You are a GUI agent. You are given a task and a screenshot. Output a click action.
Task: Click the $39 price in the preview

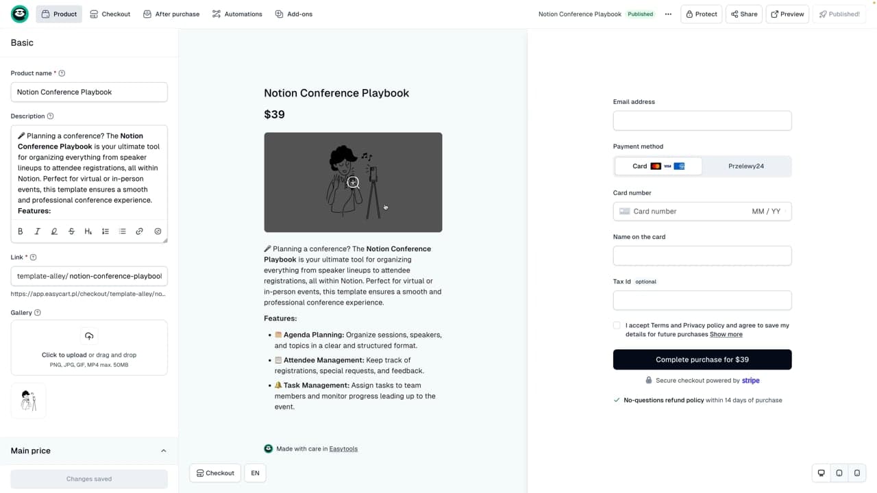[274, 114]
